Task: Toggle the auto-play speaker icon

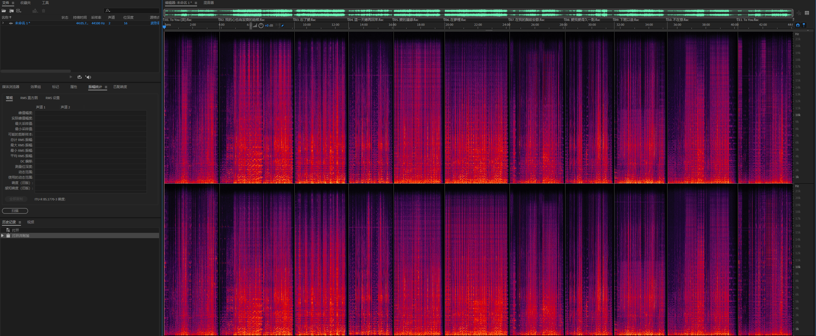Action: point(88,77)
